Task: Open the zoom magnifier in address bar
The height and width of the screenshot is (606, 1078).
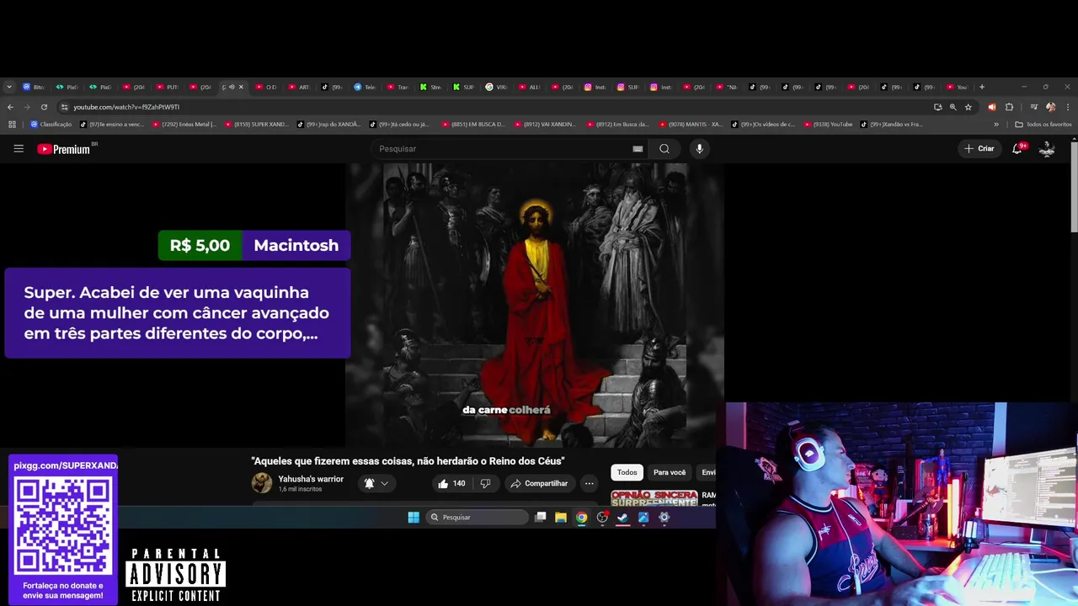Action: [x=953, y=107]
